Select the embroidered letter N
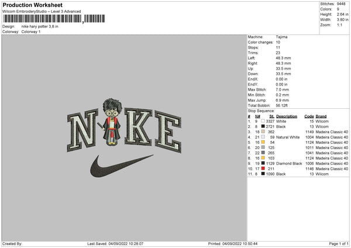 point(82,130)
